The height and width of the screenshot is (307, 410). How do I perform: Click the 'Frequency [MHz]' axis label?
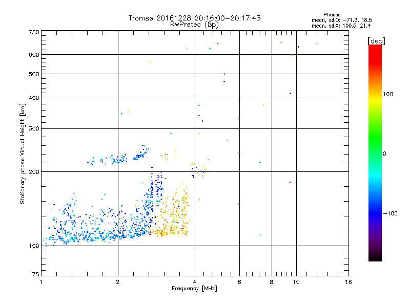coord(194,289)
